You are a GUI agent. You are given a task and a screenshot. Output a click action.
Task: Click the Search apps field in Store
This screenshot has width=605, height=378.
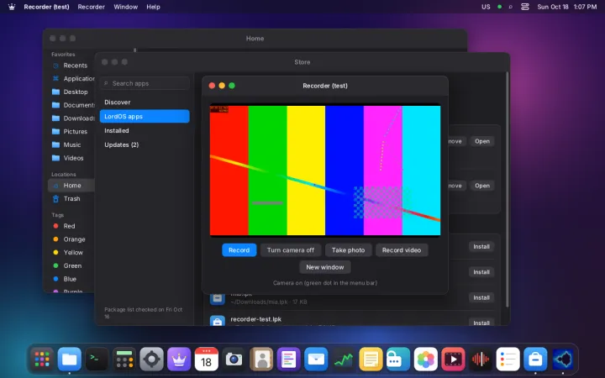(x=145, y=83)
